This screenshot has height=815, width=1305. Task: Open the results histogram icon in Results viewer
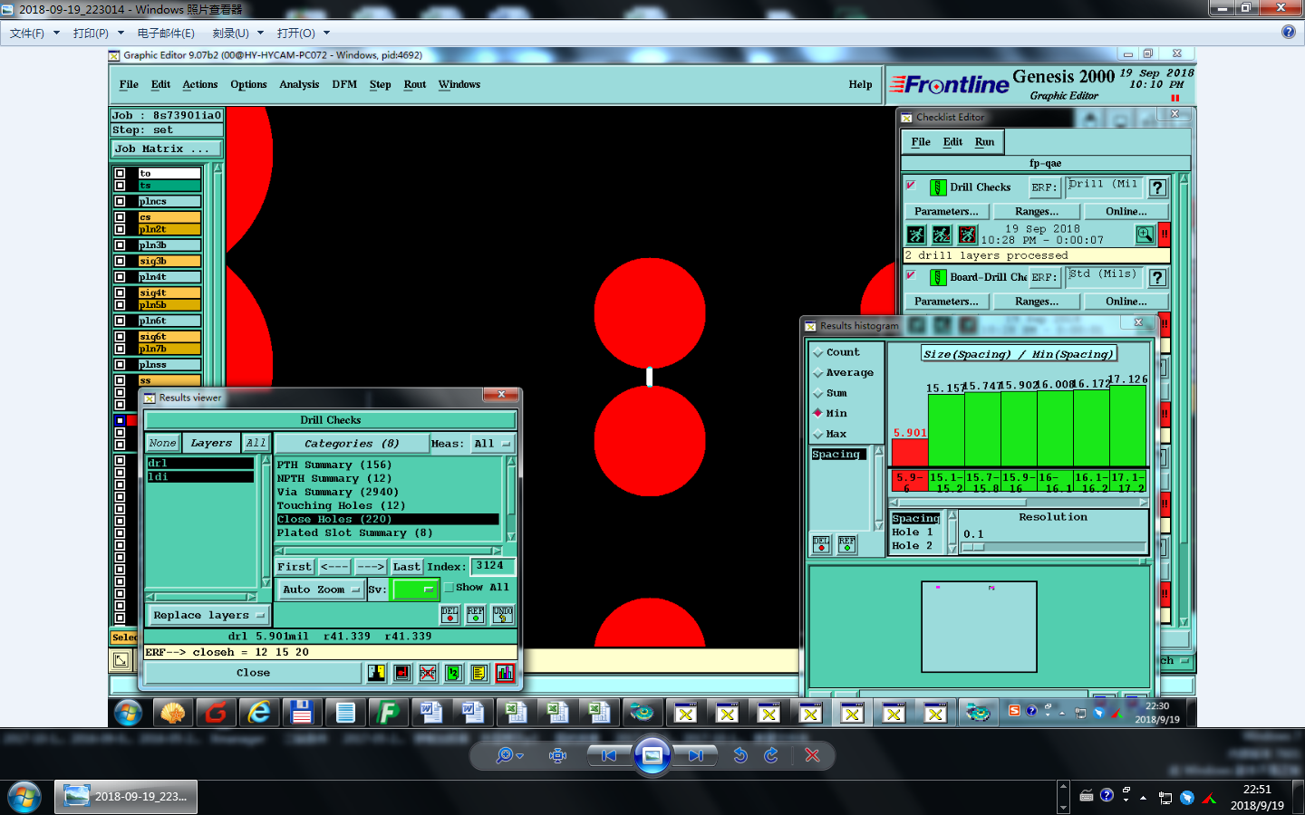[505, 673]
